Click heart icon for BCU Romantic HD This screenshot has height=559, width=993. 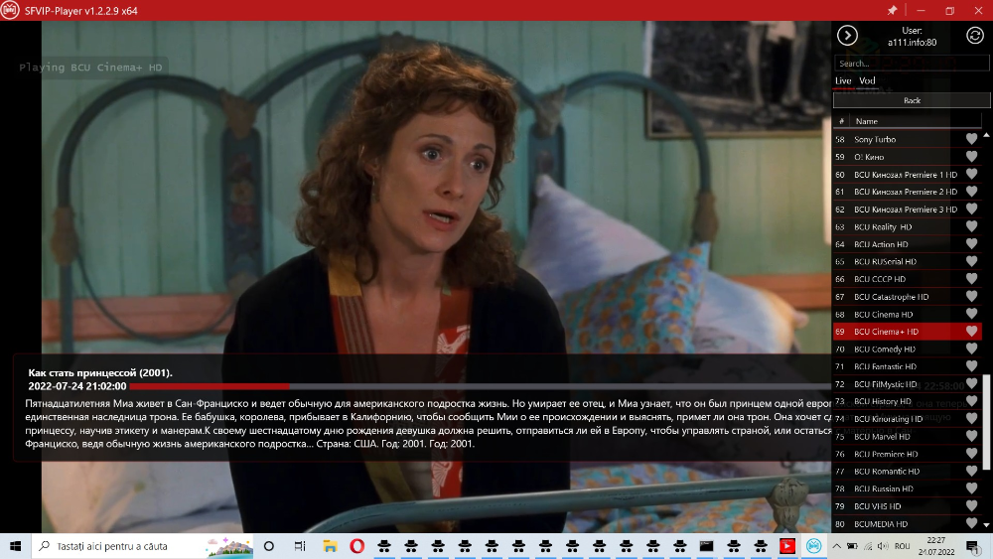pyautogui.click(x=971, y=471)
